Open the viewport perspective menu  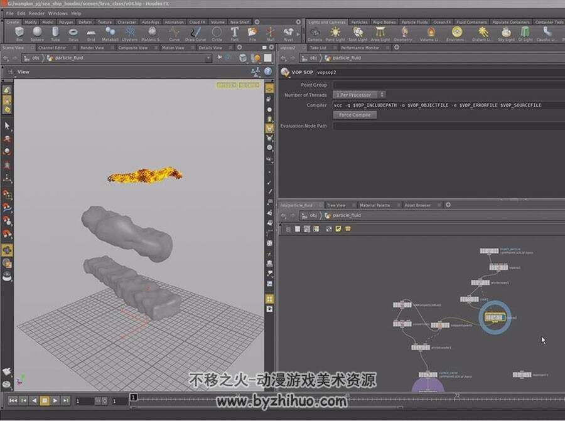pyautogui.click(x=226, y=85)
